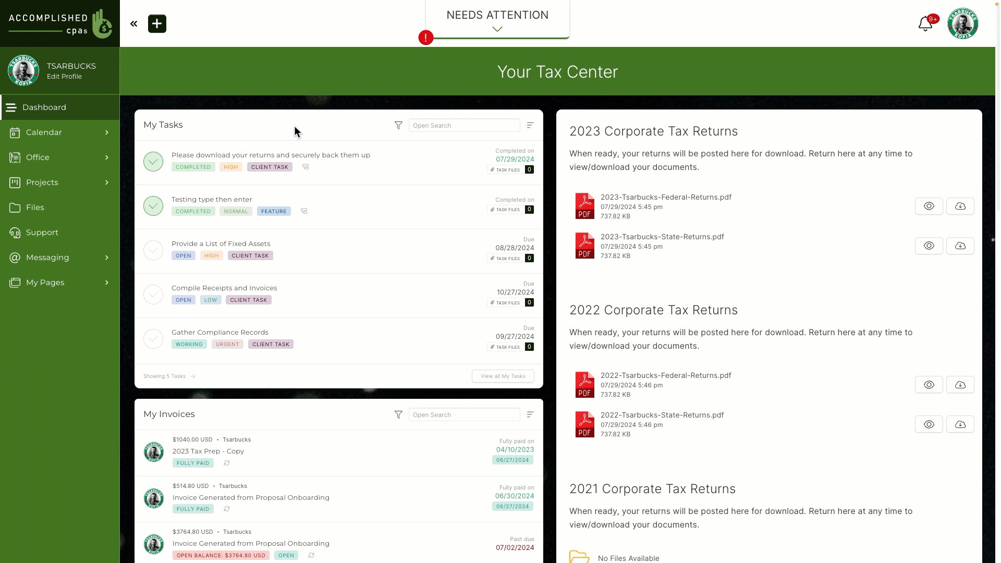Click the dashboard sidebar icon
The width and height of the screenshot is (1001, 563).
[11, 106]
